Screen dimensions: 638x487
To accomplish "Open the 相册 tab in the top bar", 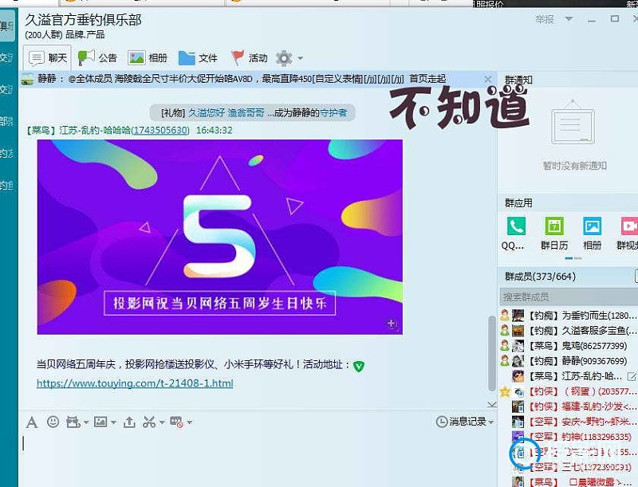I will (148, 58).
